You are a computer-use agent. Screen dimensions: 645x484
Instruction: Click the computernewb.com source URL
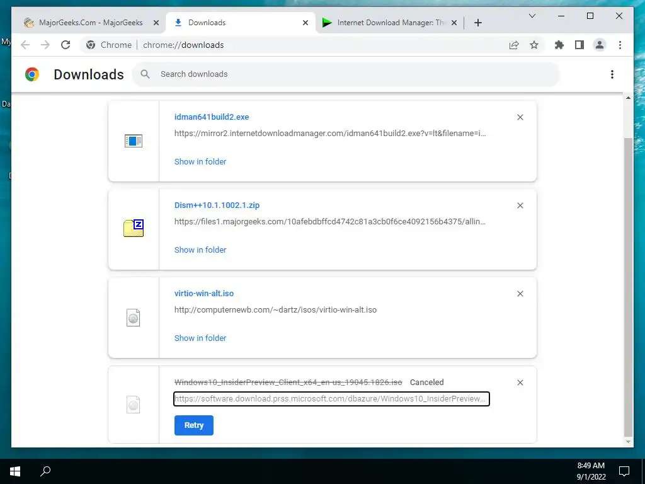(x=276, y=310)
